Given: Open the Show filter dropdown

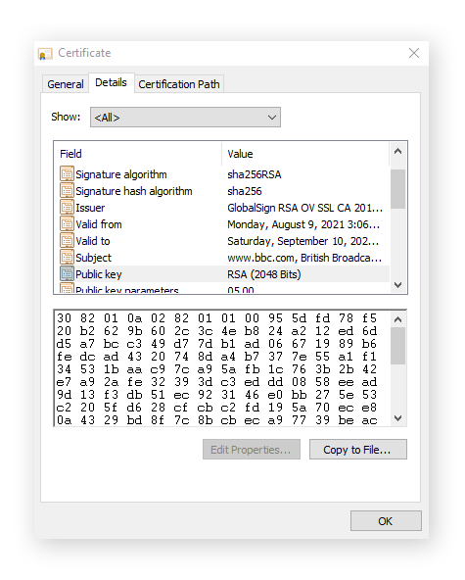Looking at the screenshot, I should pos(185,118).
